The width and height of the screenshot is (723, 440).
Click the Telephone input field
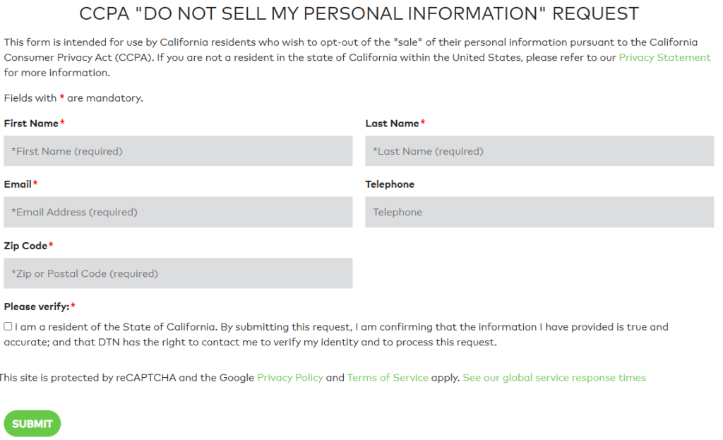(539, 212)
